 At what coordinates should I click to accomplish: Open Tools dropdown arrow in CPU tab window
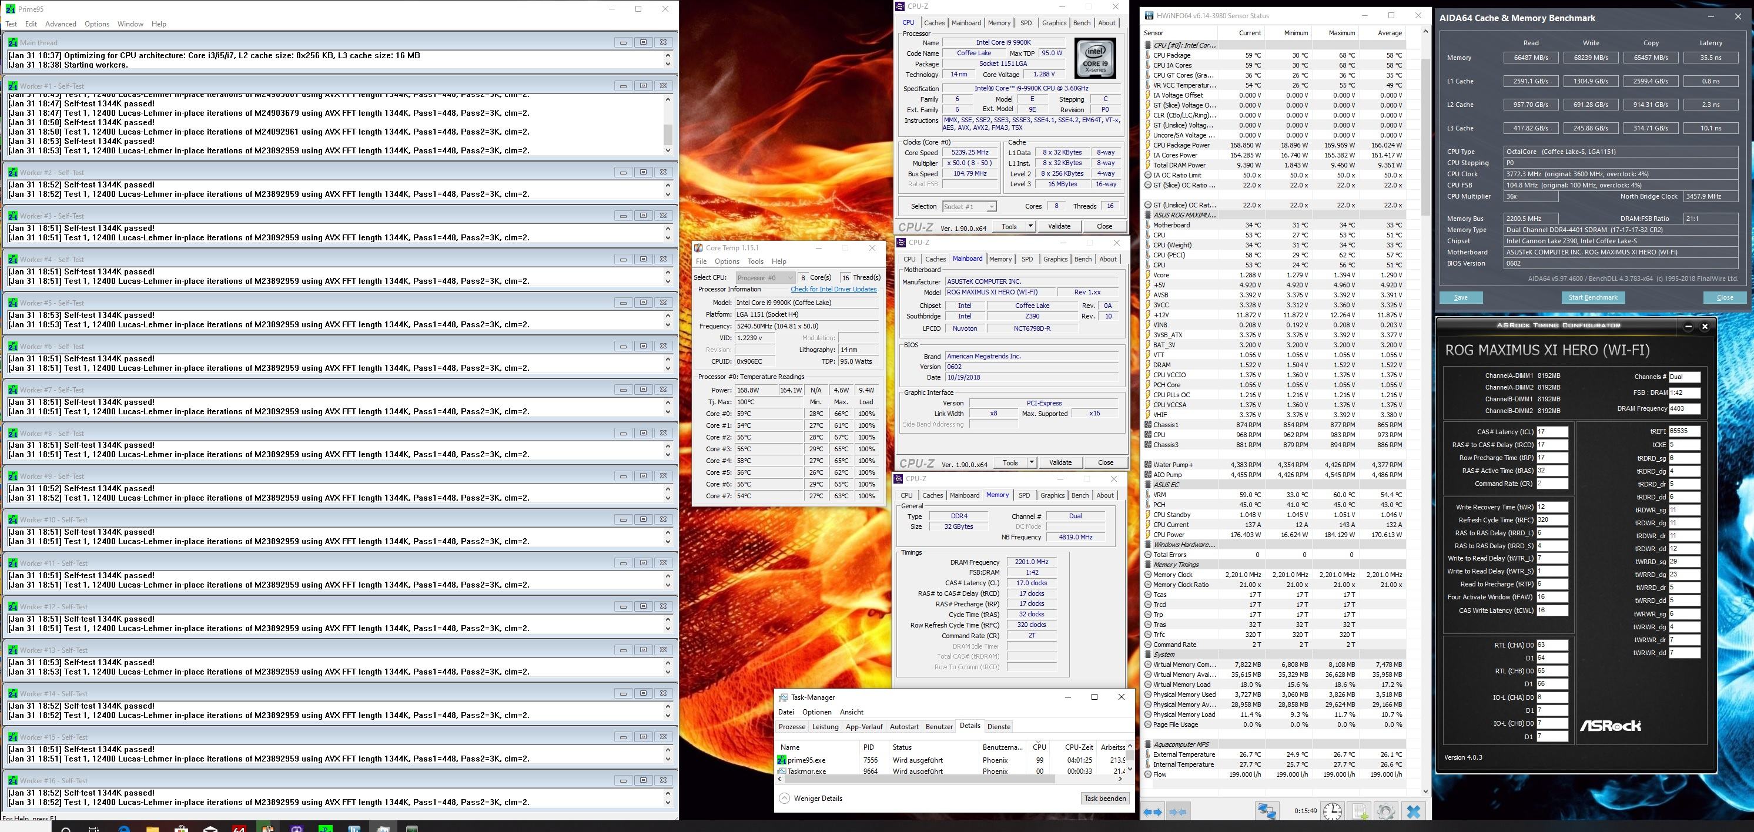[1030, 226]
